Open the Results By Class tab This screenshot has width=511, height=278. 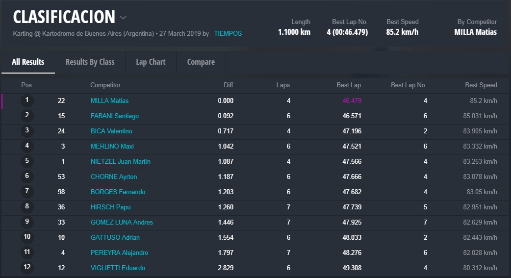pyautogui.click(x=90, y=62)
